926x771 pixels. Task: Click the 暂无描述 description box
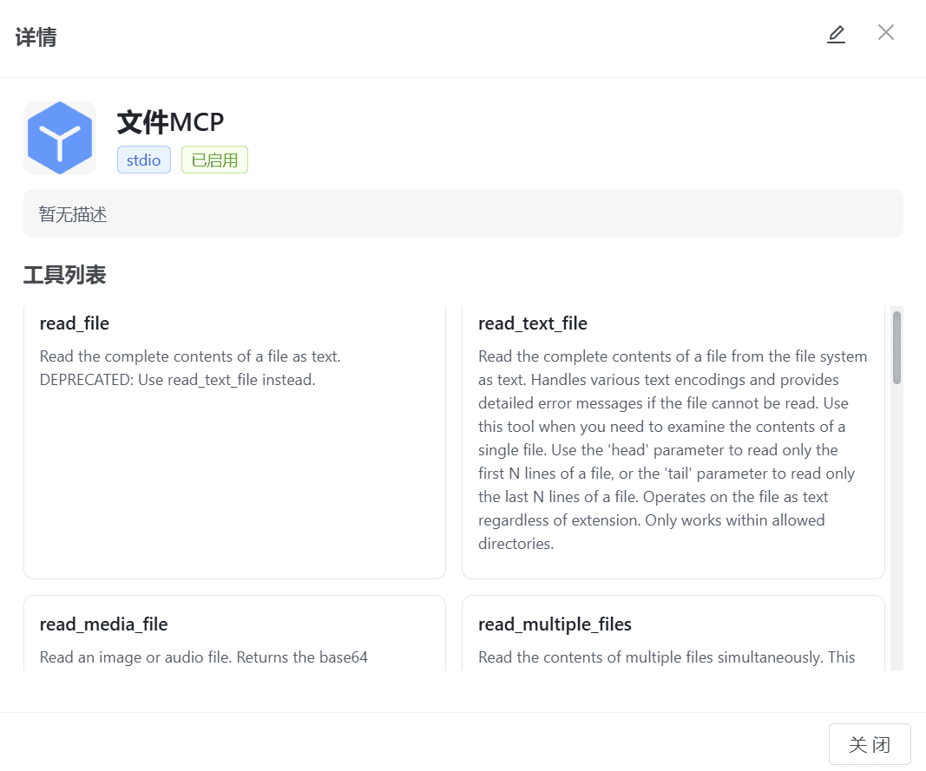click(x=463, y=213)
